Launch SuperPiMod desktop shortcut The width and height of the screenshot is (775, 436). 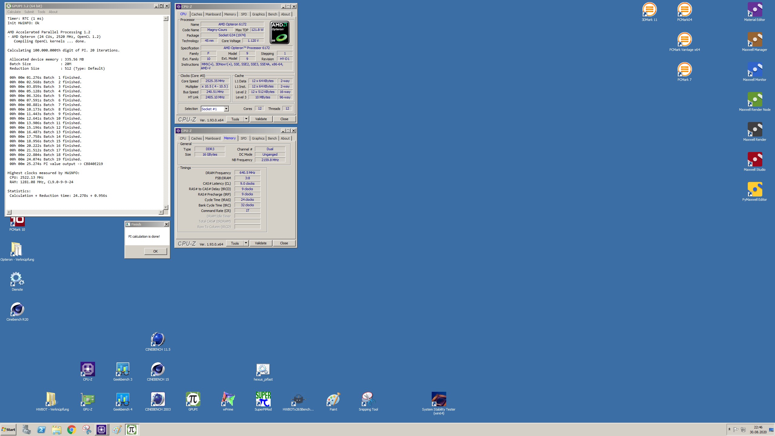coord(263,401)
